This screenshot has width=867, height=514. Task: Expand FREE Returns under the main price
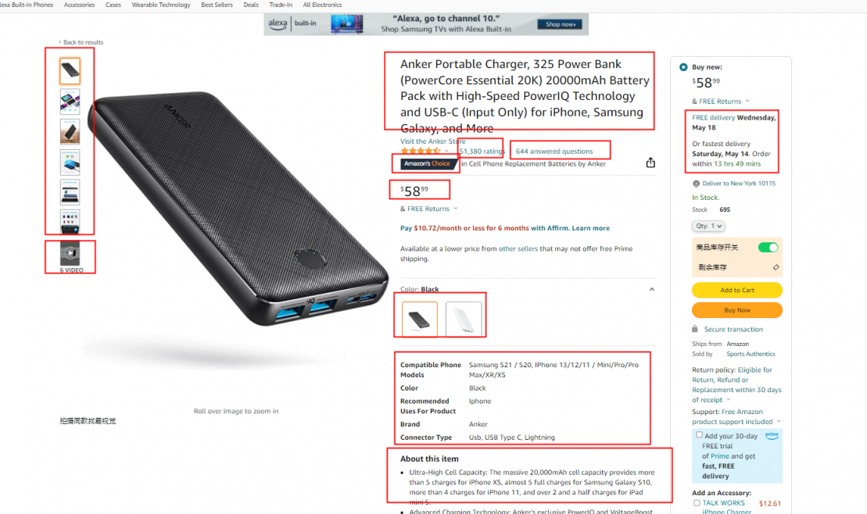point(429,209)
